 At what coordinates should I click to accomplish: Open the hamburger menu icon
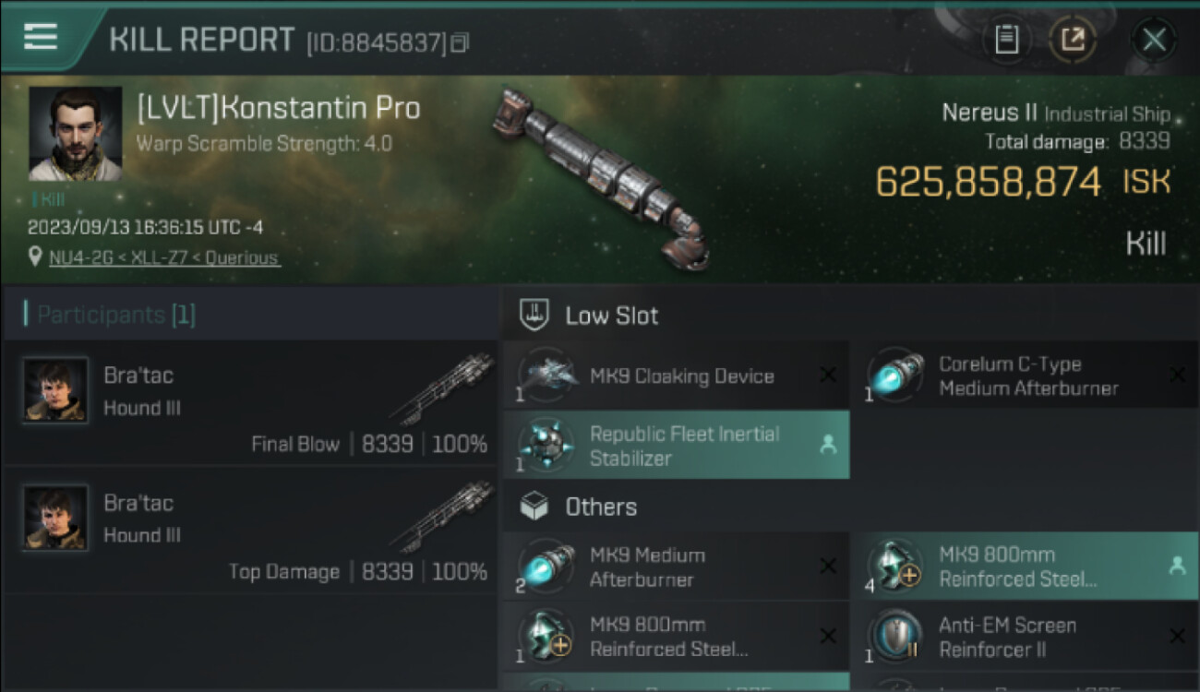click(42, 36)
